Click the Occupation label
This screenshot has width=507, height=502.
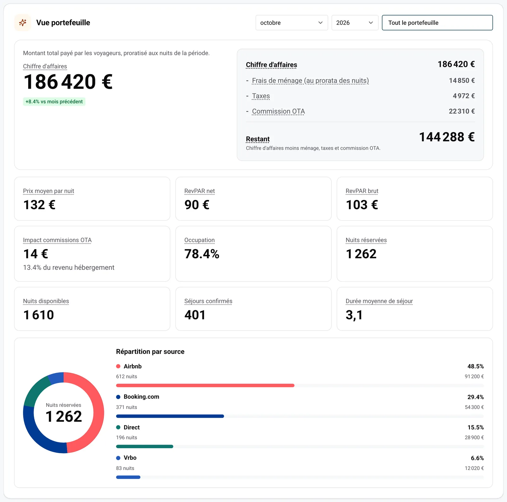200,240
